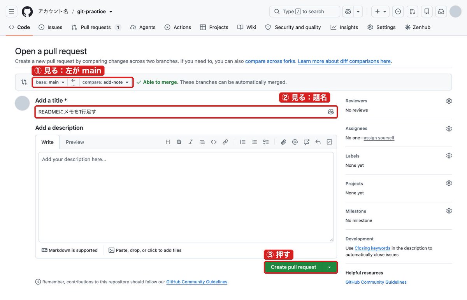Viewport: 467px width, 300px height.
Task: Add a link in the description
Action: (x=225, y=142)
